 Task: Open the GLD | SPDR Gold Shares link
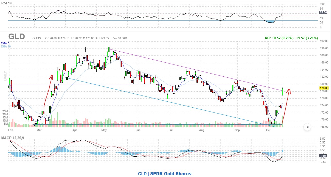(164, 174)
